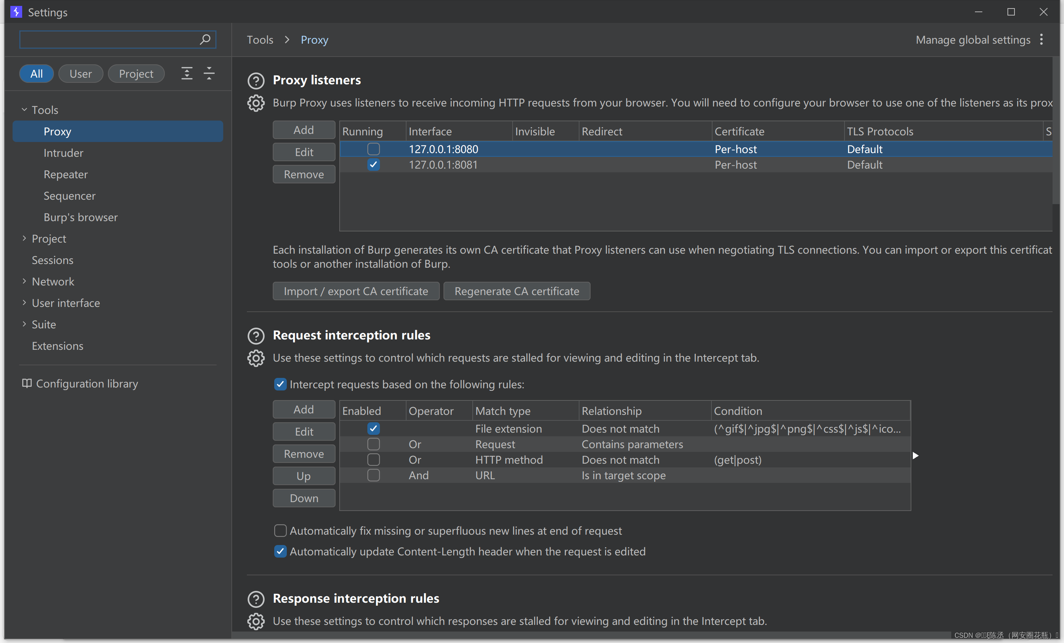Click Remove in Proxy listeners
This screenshot has height=643, width=1064.
coord(304,174)
